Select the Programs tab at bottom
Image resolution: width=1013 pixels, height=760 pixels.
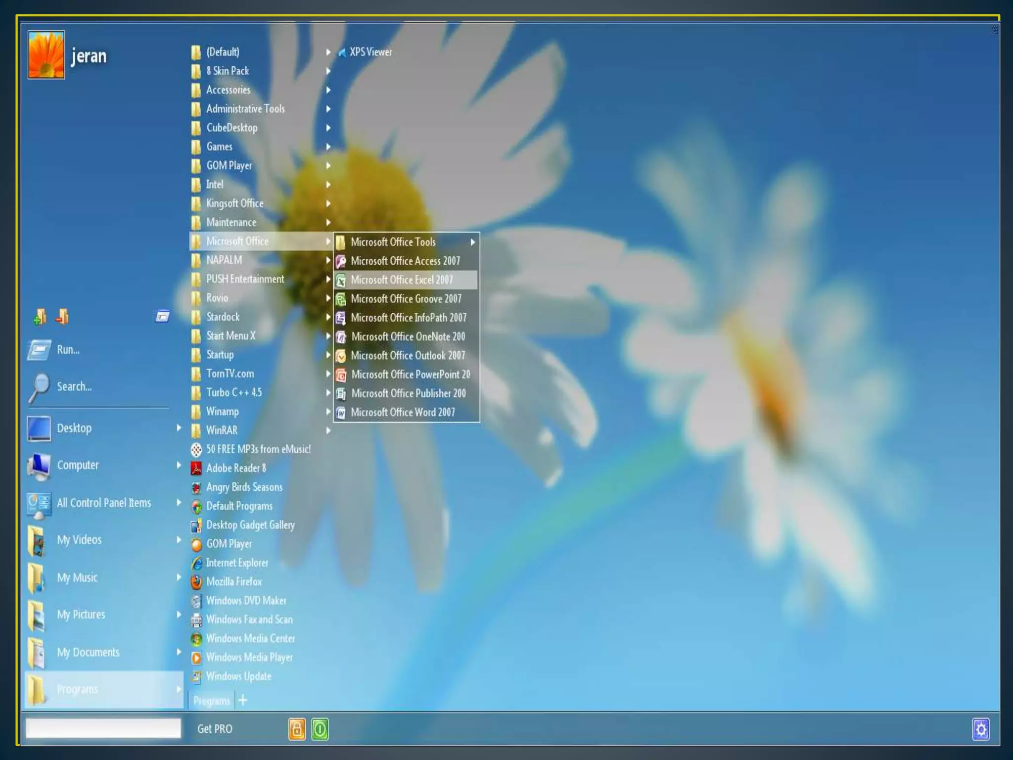[212, 701]
